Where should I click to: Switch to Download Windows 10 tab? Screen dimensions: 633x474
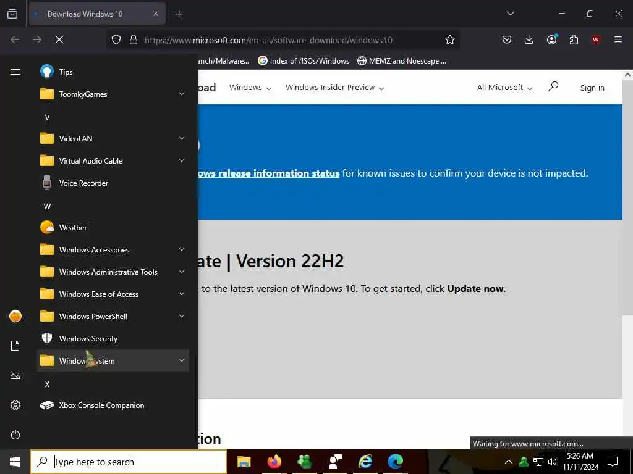point(97,14)
